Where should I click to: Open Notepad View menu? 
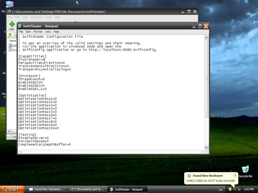tap(48, 32)
